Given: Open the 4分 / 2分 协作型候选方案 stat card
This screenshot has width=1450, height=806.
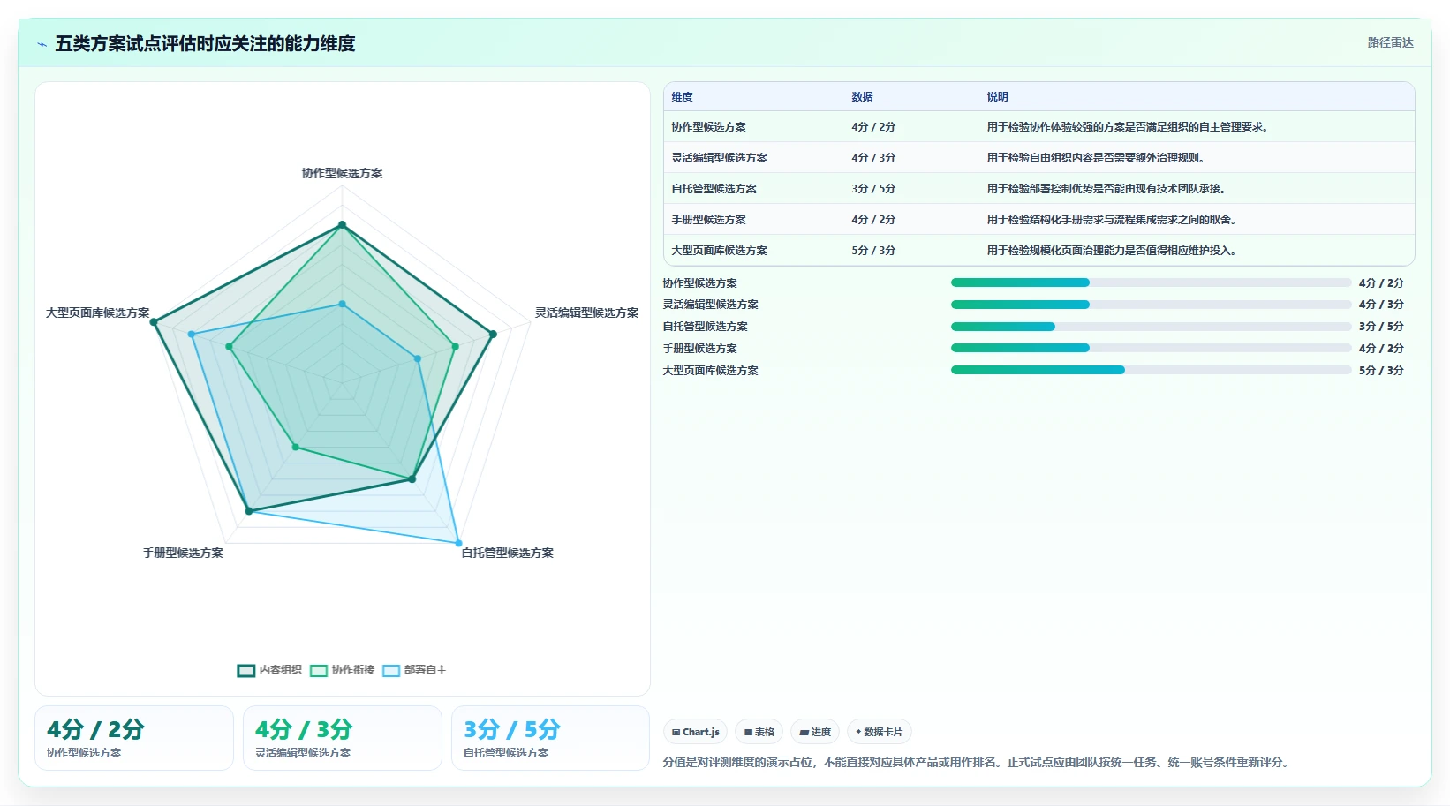Looking at the screenshot, I should pos(134,738).
